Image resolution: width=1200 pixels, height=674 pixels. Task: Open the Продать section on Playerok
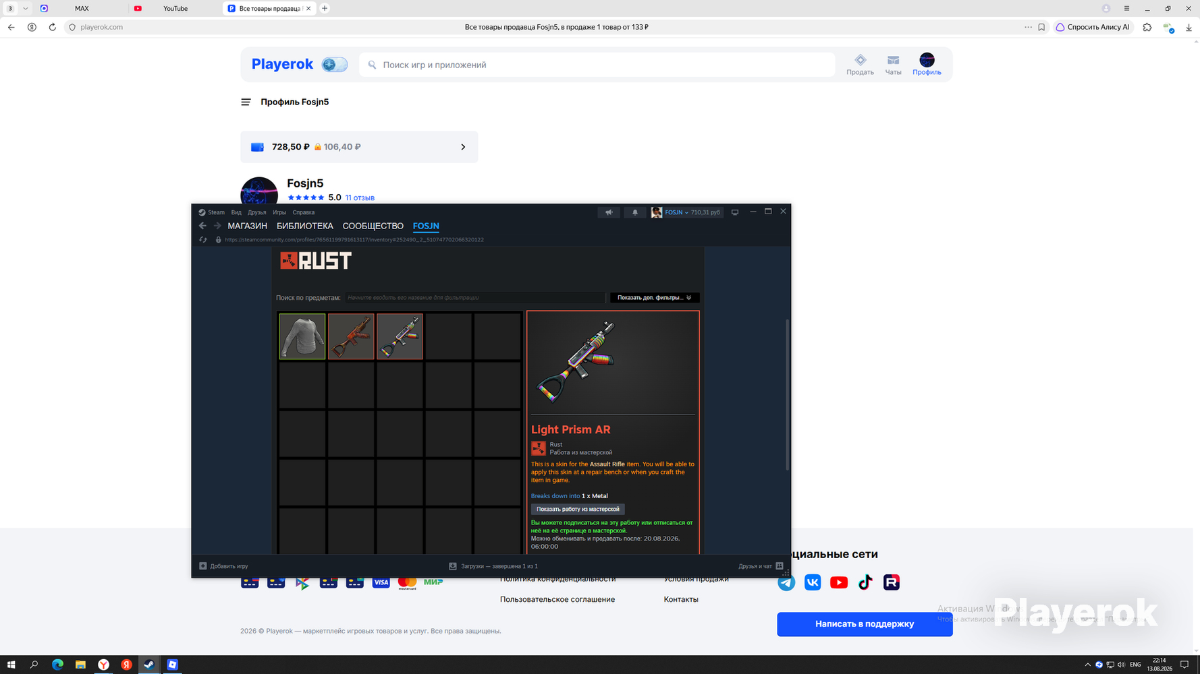pyautogui.click(x=860, y=65)
